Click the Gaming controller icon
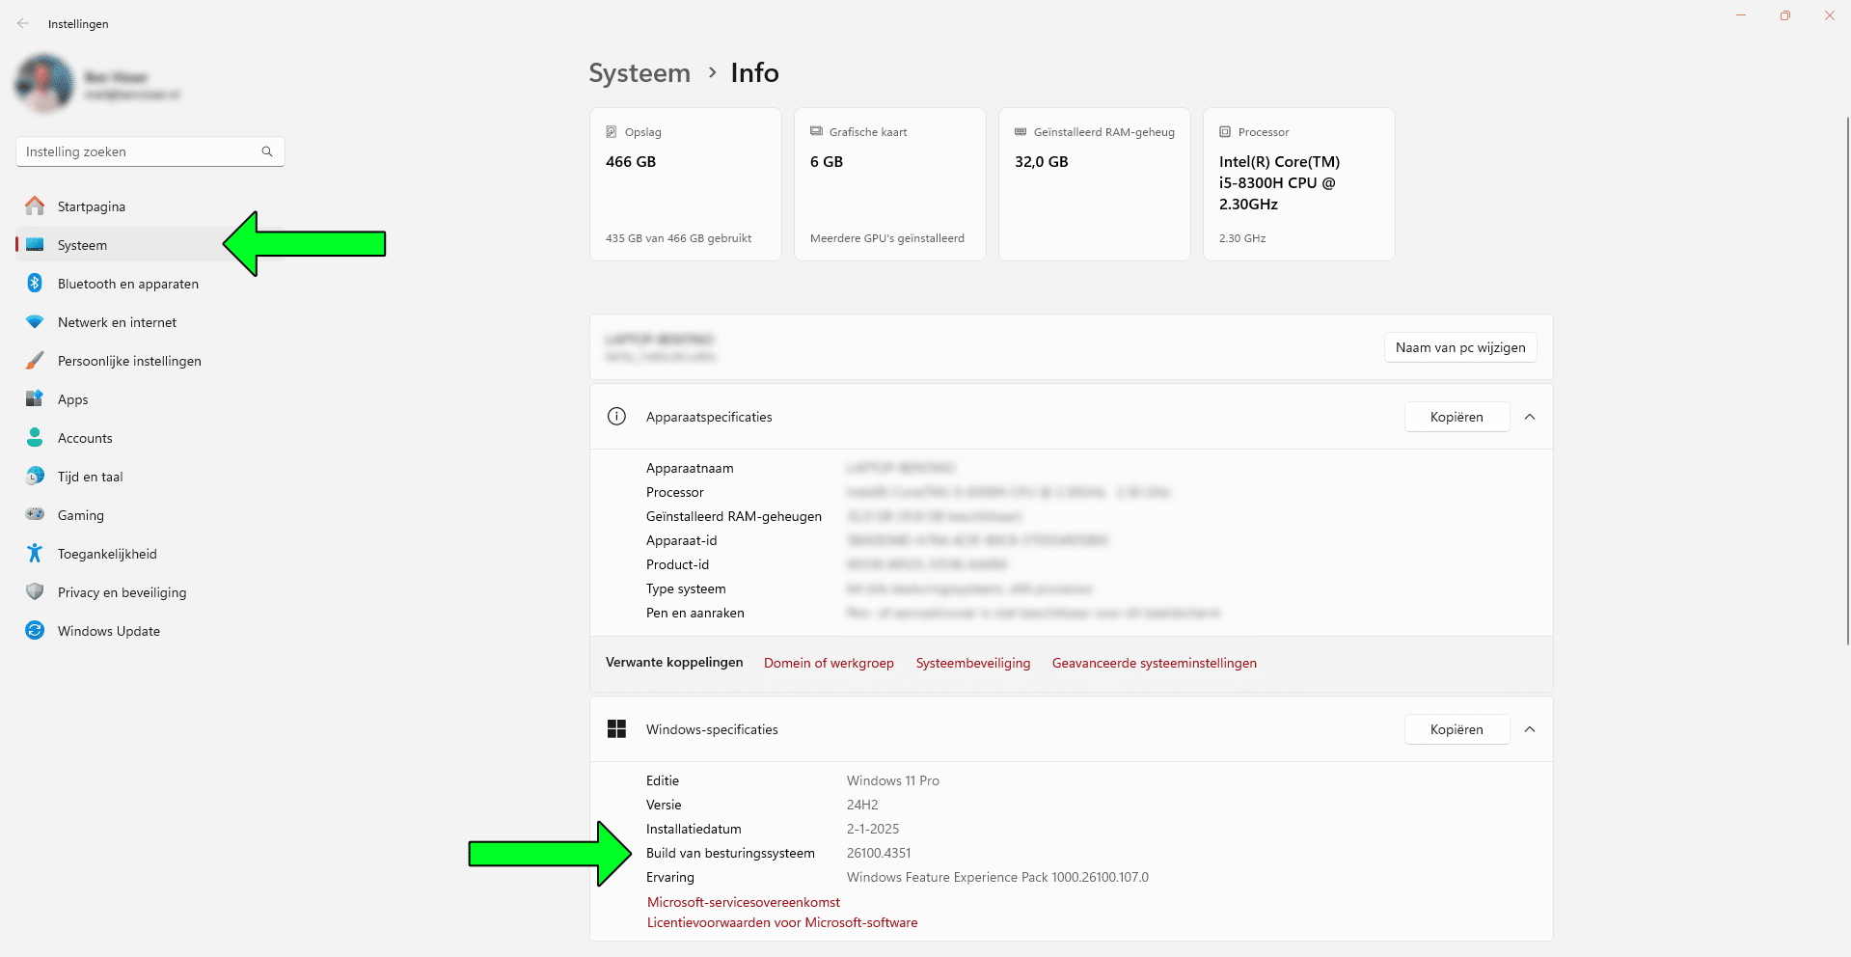 coord(35,515)
